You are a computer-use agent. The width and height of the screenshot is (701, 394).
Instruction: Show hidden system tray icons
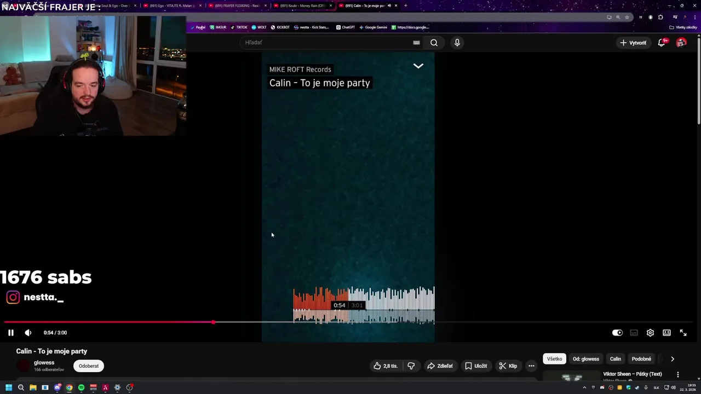[x=584, y=387]
